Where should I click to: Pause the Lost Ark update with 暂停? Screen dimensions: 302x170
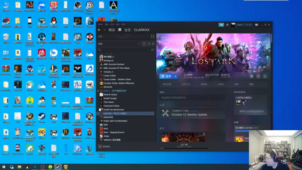pos(166,76)
